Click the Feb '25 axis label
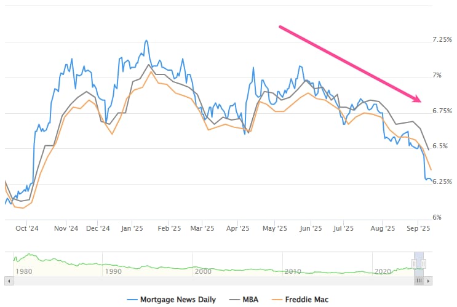 coord(169,228)
